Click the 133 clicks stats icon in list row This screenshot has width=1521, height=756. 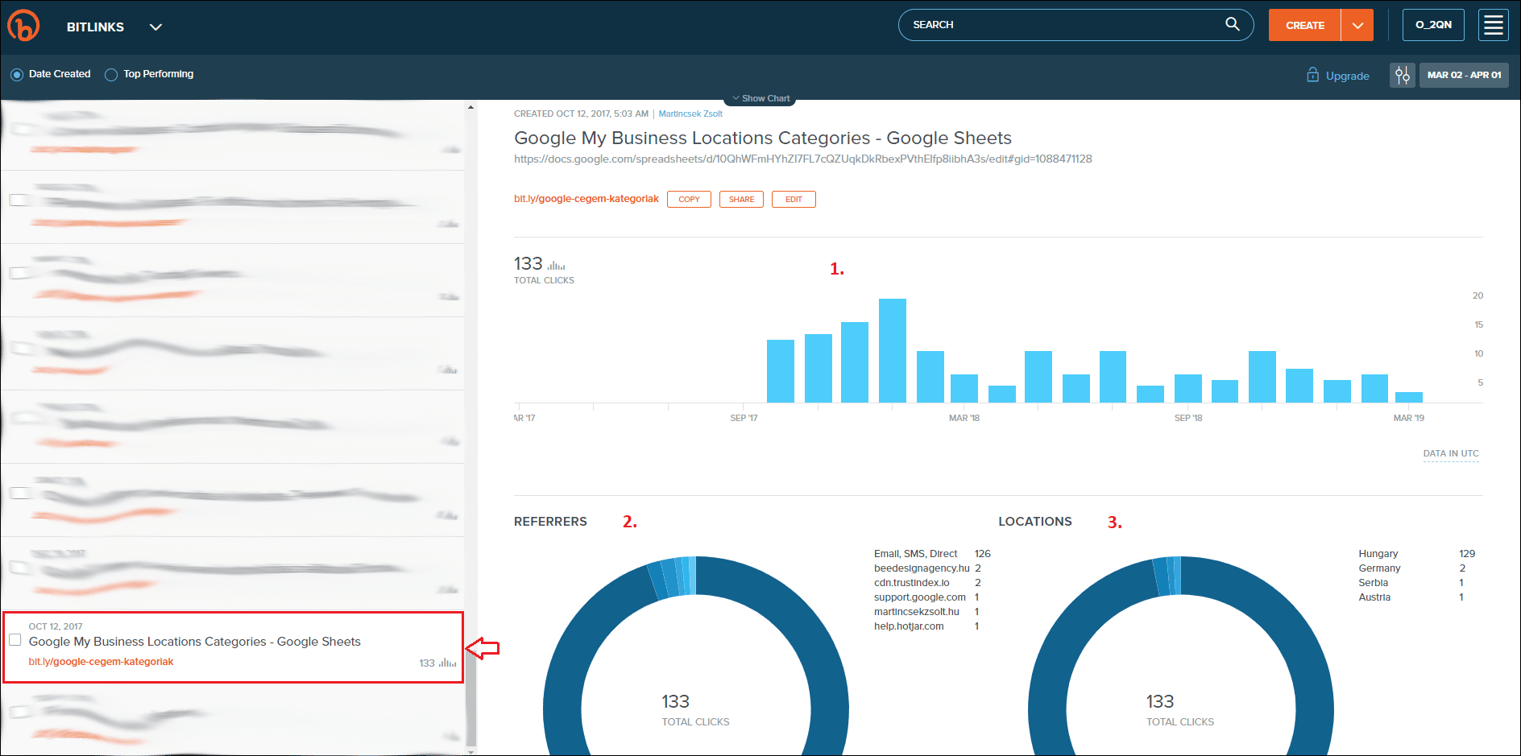point(447,663)
